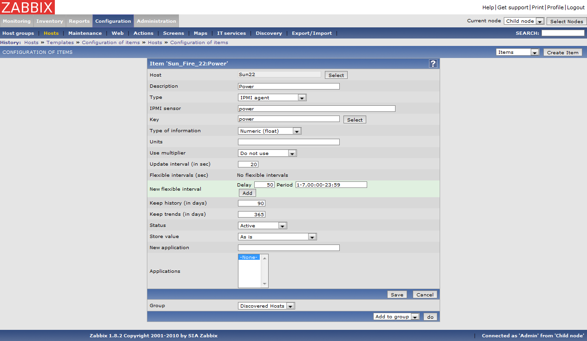
Task: Click into the IPMI sensor field
Action: 316,109
